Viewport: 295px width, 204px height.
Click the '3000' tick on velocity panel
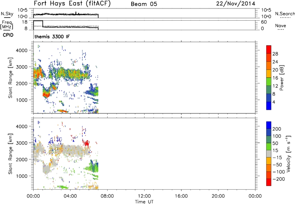click(x=22, y=143)
